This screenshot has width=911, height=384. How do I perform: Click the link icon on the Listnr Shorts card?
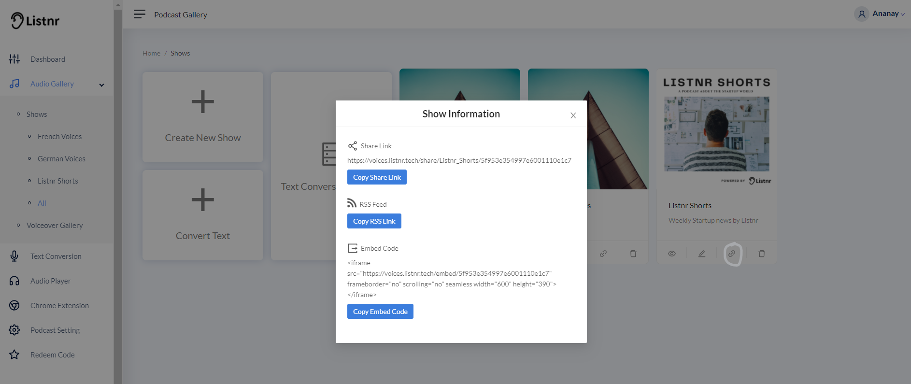point(732,254)
